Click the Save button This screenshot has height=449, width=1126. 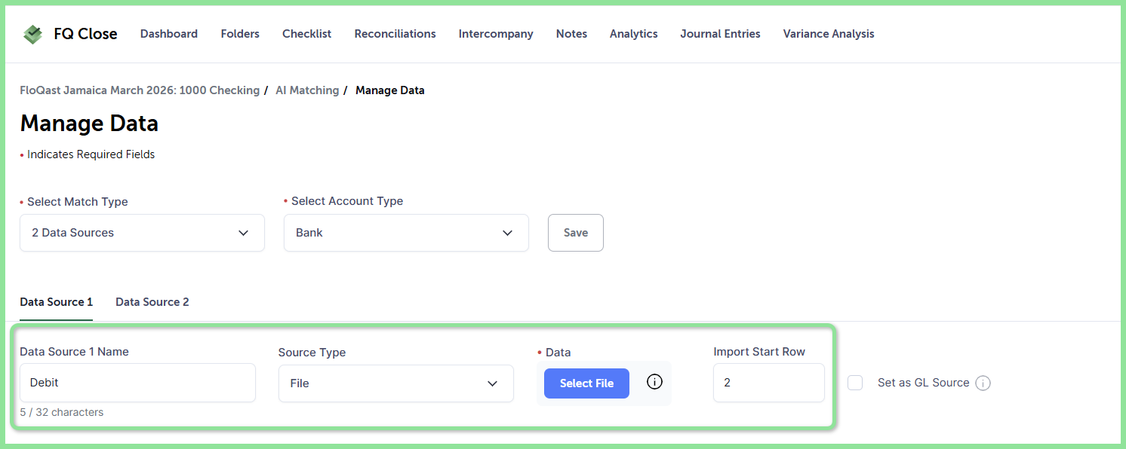pyautogui.click(x=576, y=233)
